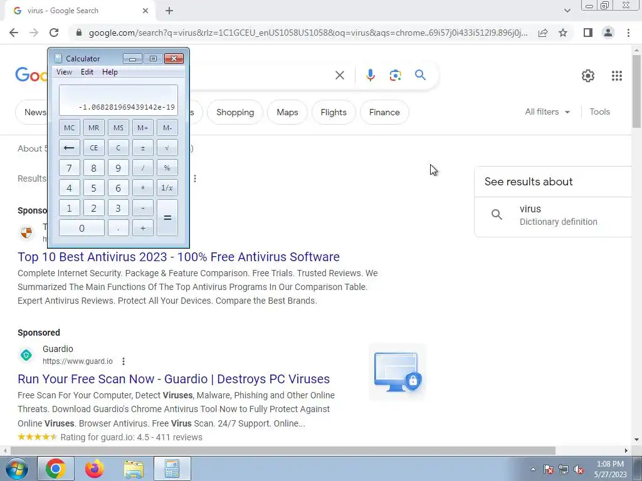Click the horizontal page scrollbar thumb
Screen dimensions: 642x481
(283, 450)
